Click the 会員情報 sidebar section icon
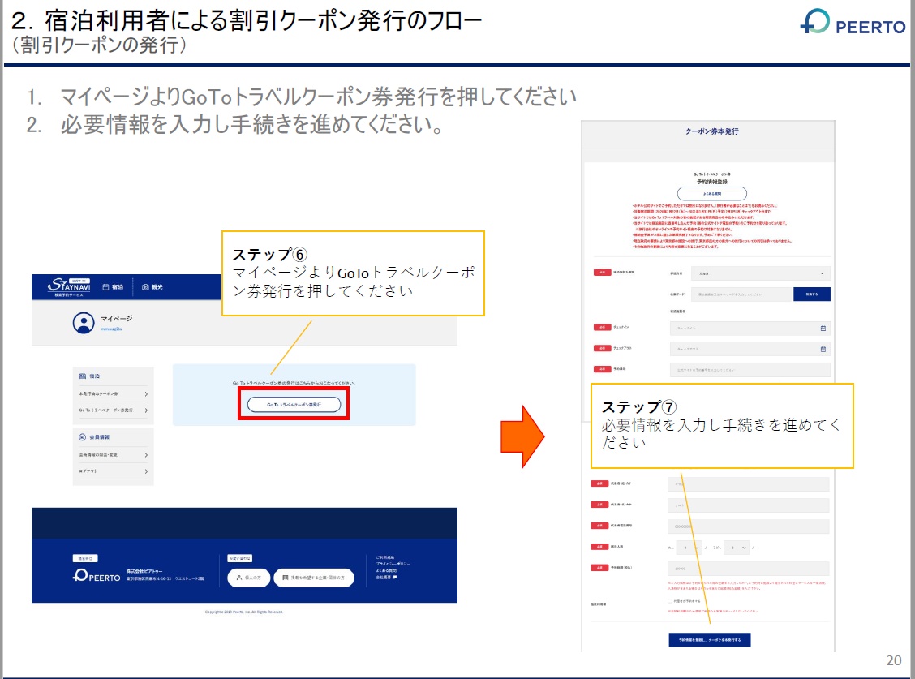 82,436
